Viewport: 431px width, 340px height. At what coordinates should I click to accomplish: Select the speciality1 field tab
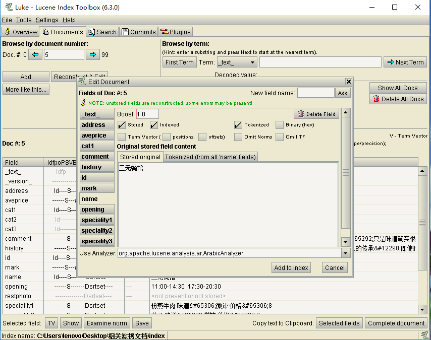[97, 220]
